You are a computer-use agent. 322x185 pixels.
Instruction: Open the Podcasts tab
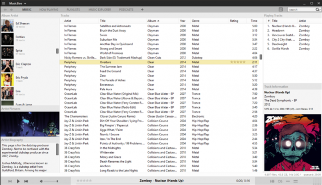126,9
